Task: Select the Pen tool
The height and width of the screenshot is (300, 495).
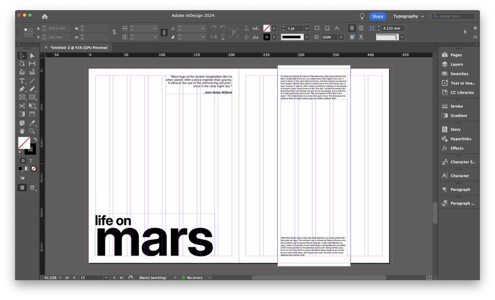Action: point(22,89)
